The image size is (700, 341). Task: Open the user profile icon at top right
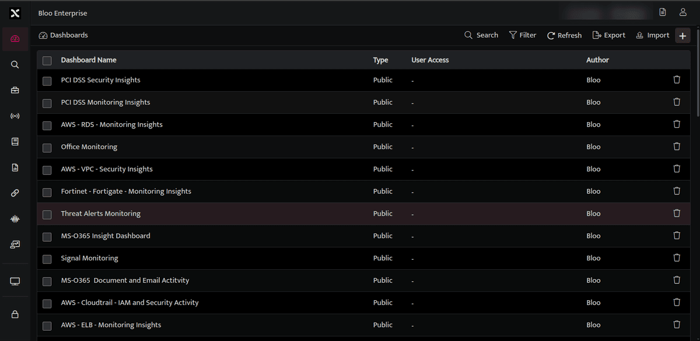[x=682, y=12]
